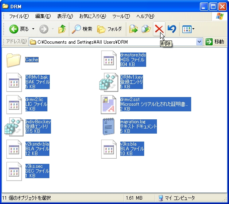Click the address path input field
The image size is (229, 204).
112,42
